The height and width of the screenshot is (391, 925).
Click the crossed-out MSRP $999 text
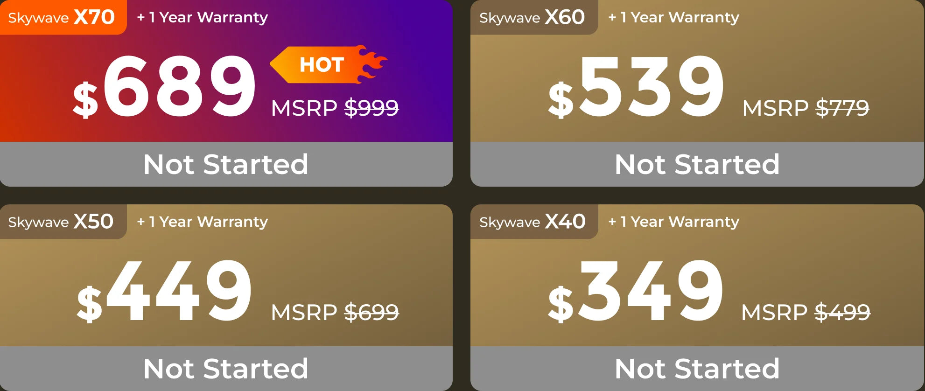pyautogui.click(x=335, y=108)
